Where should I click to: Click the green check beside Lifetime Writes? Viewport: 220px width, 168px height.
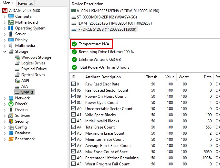(x=74, y=60)
